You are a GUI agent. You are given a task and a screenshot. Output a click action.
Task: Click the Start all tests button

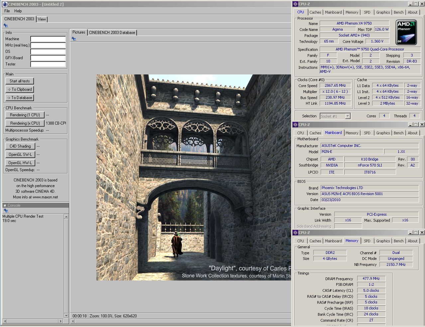20,81
